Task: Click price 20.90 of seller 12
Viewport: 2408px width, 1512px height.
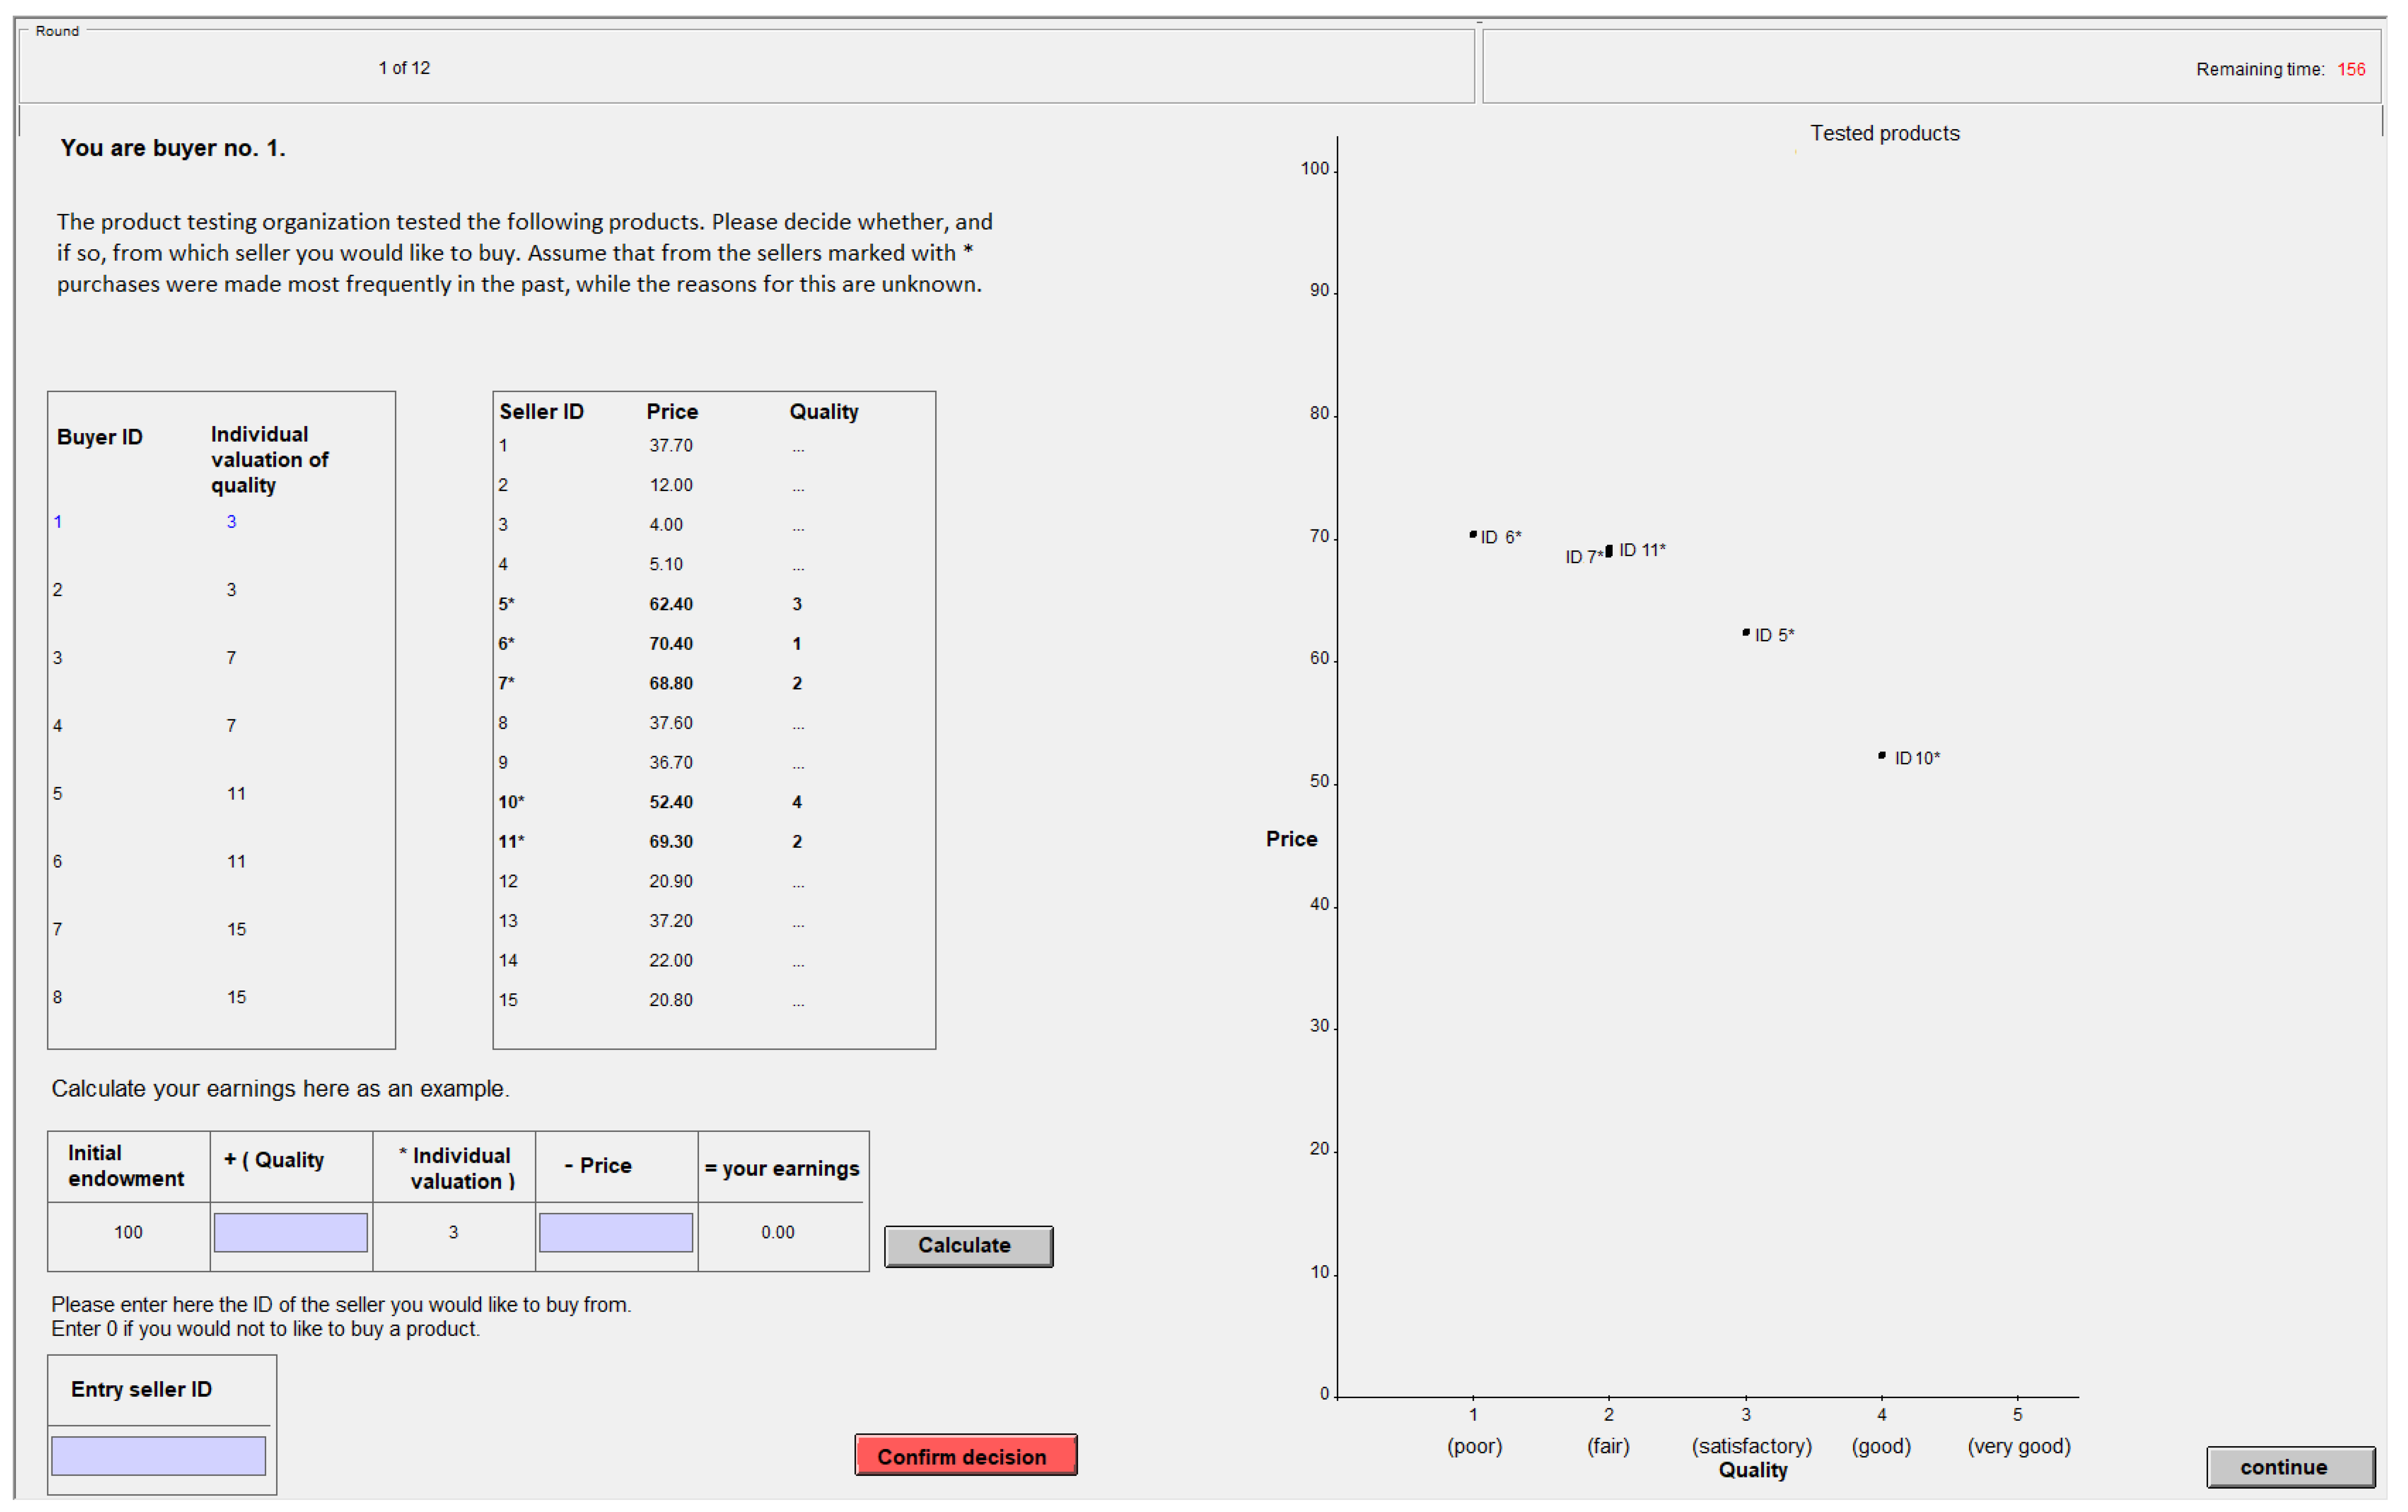Action: pyautogui.click(x=670, y=882)
